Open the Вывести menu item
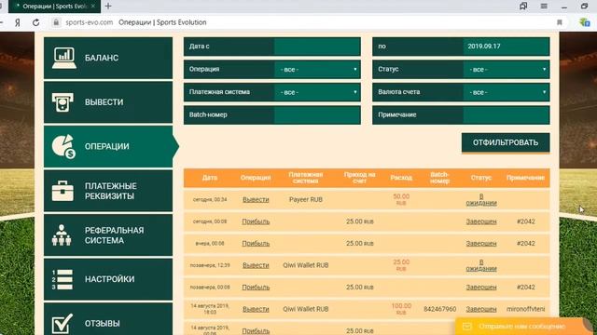The width and height of the screenshot is (597, 335). tap(108, 101)
